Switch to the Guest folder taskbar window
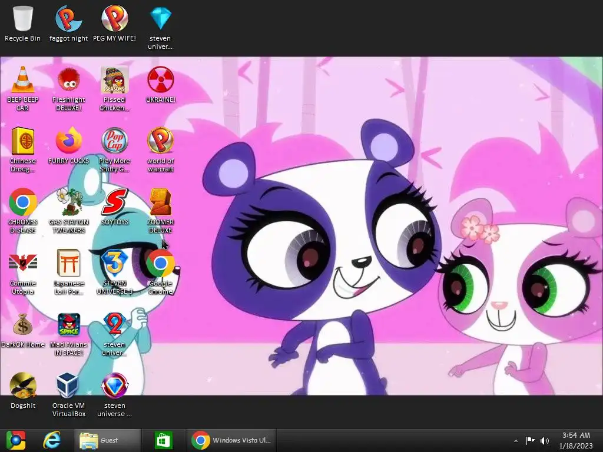603x452 pixels. coord(108,440)
